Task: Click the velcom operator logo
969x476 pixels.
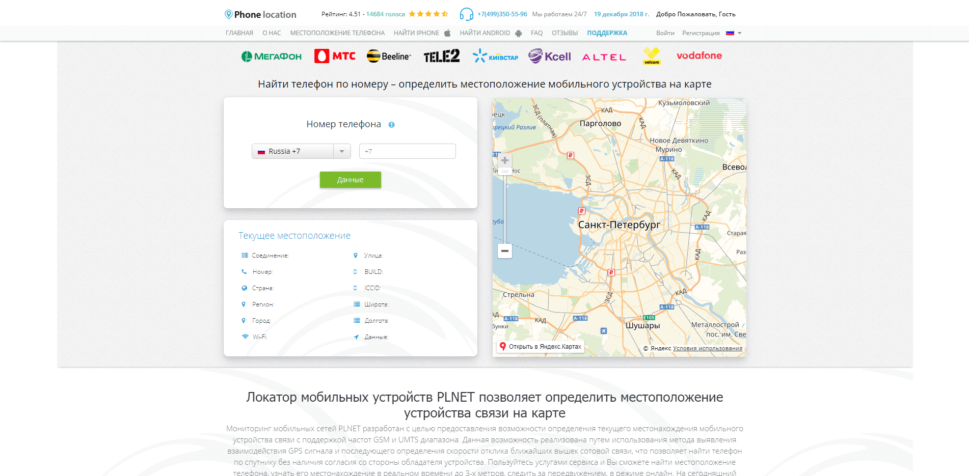Action: coord(652,56)
